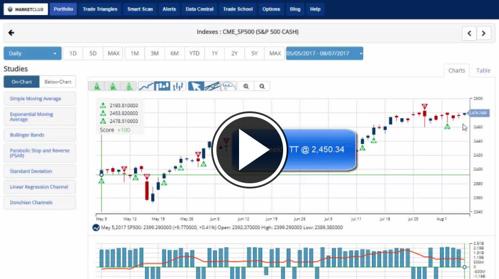Click the zoom out magnifier icon
499x279 pixels.
pyautogui.click(x=262, y=86)
